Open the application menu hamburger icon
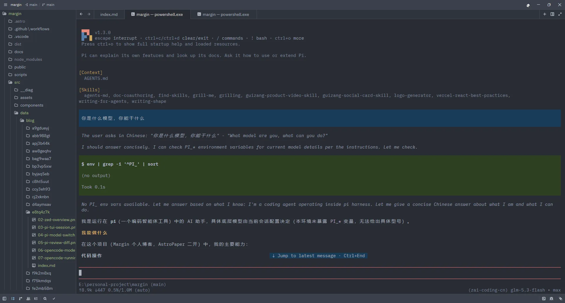Viewport: 565px width, 303px height. (5, 5)
